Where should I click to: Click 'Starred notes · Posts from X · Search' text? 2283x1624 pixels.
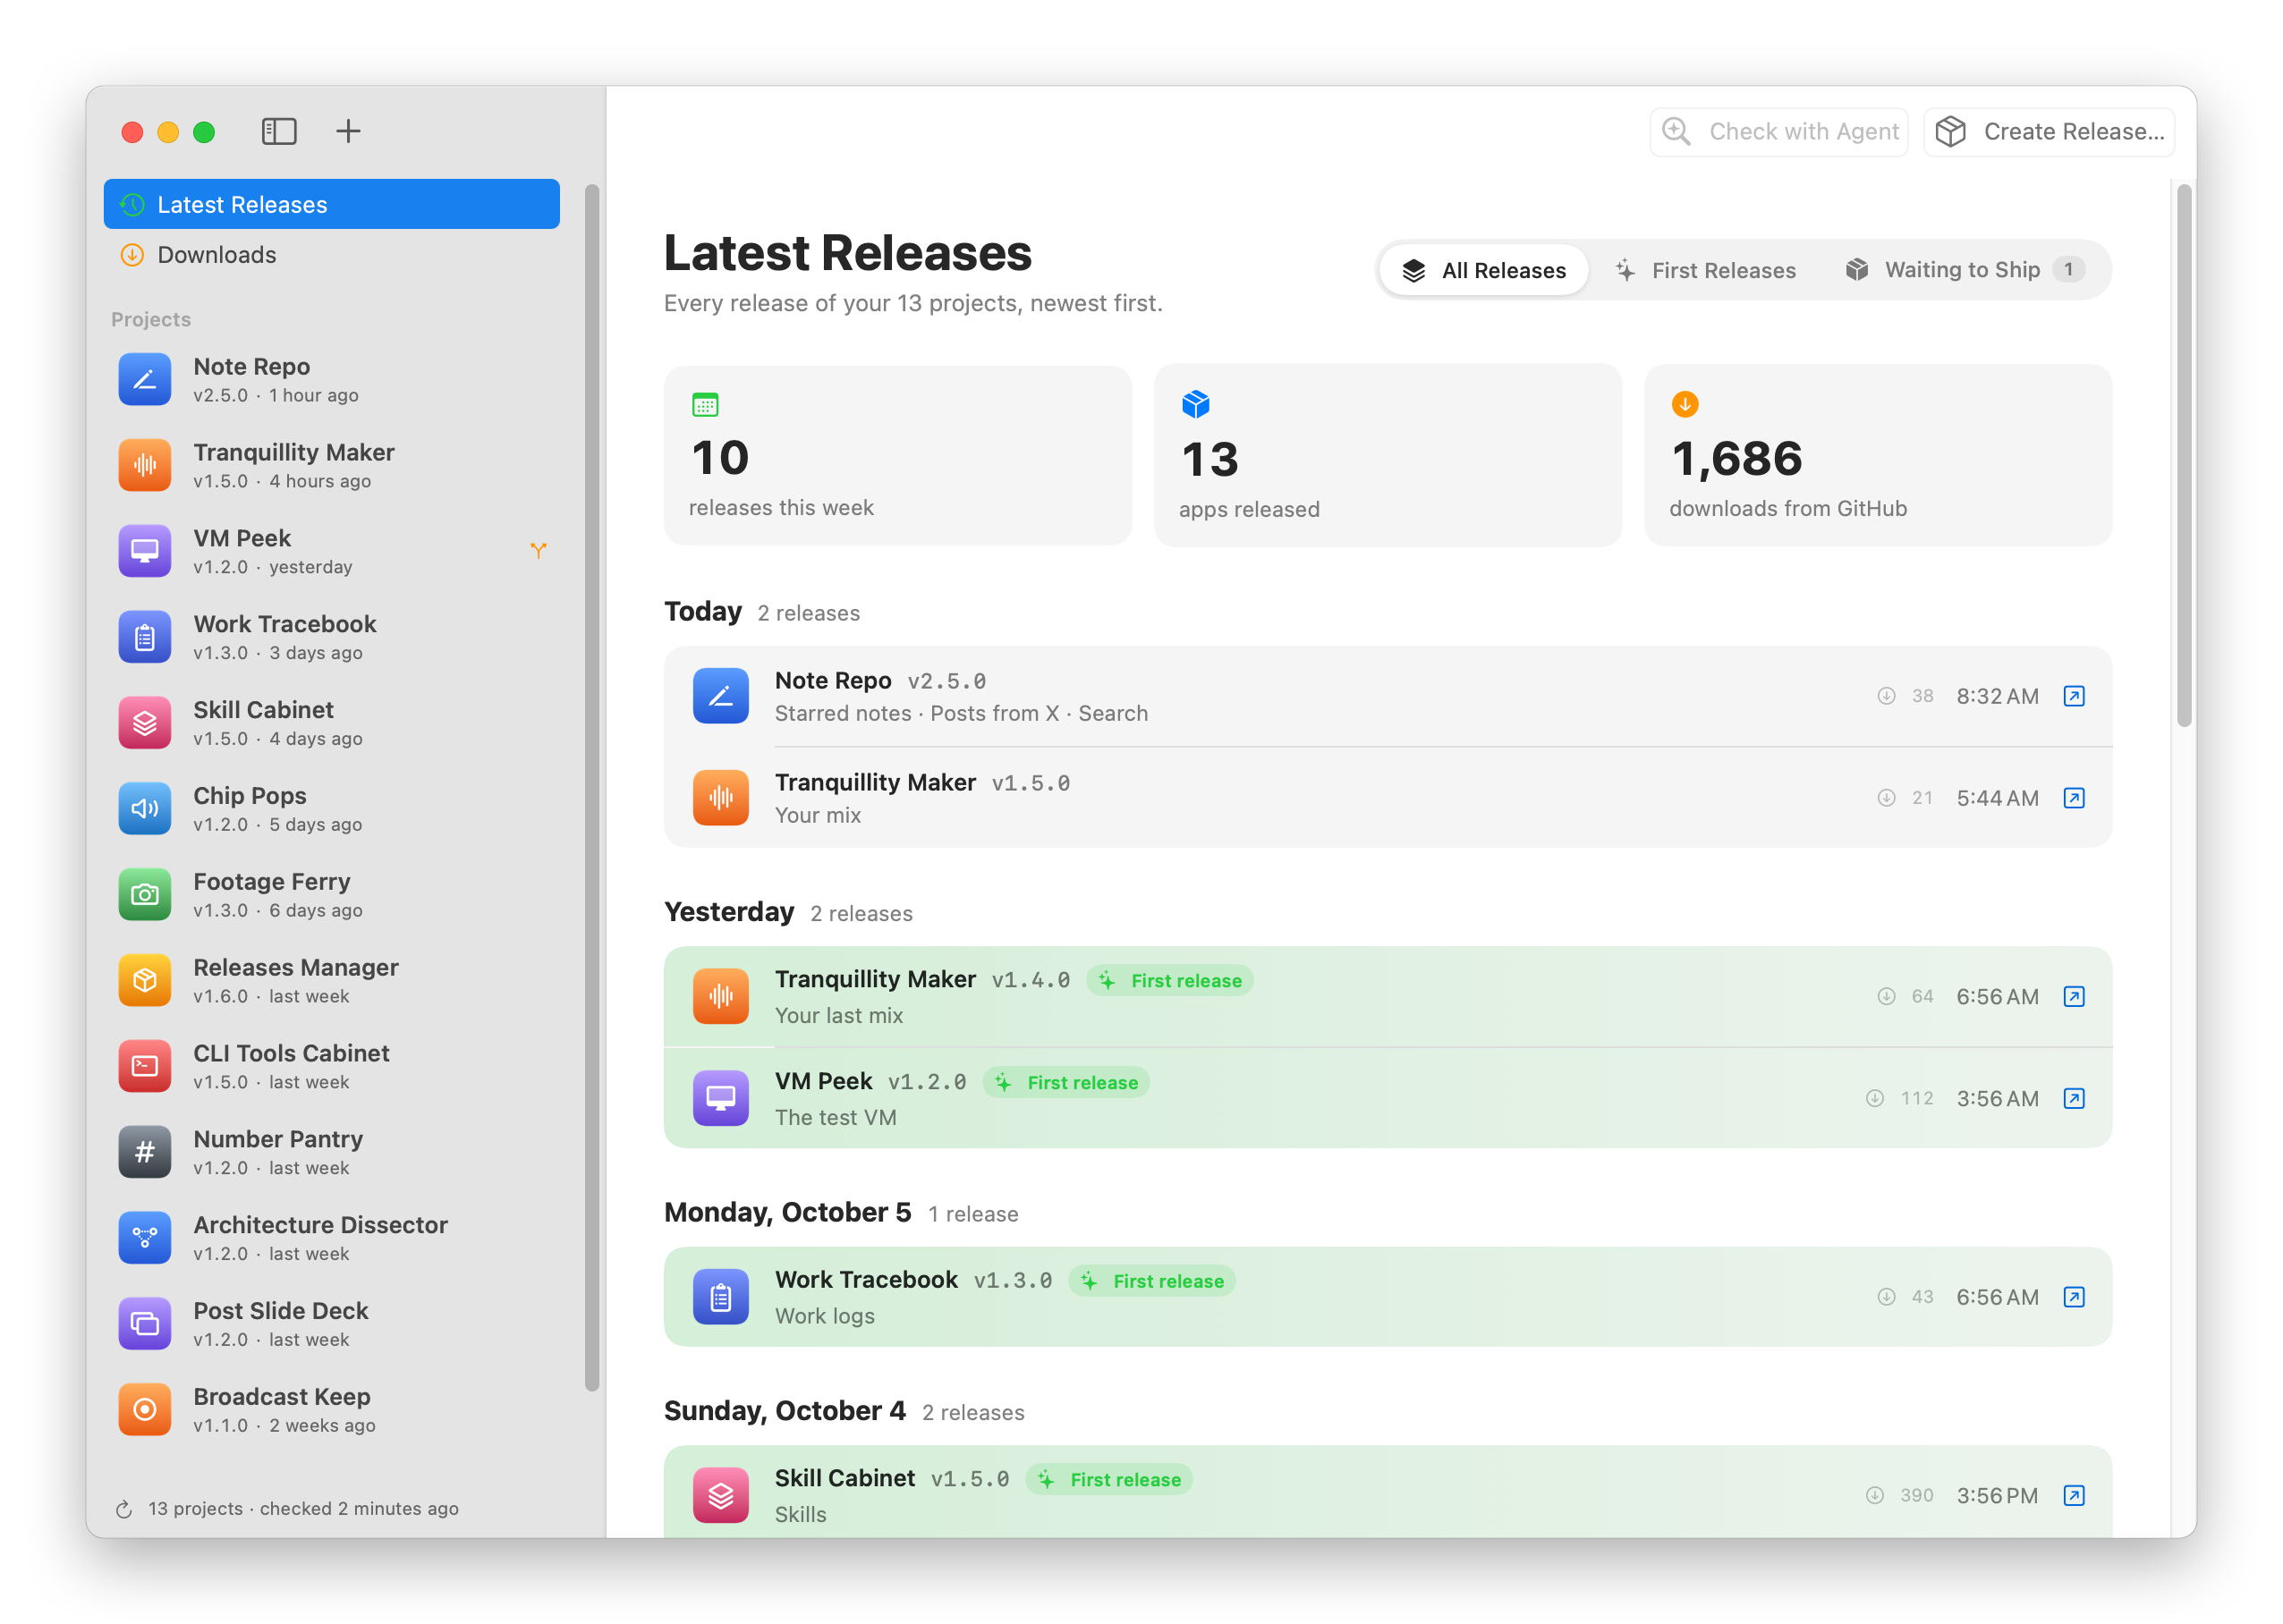[x=962, y=713]
